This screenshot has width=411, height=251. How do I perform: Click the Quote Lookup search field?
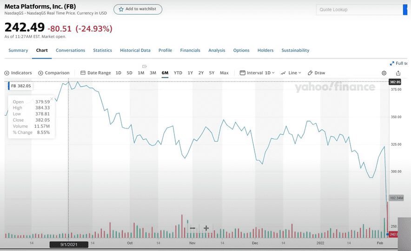(358, 10)
